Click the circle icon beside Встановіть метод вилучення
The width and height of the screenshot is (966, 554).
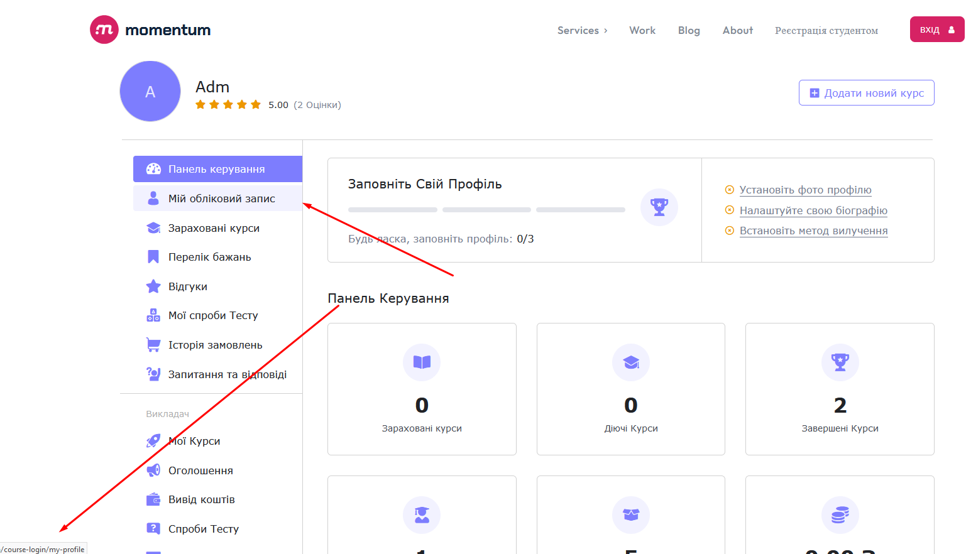click(730, 231)
